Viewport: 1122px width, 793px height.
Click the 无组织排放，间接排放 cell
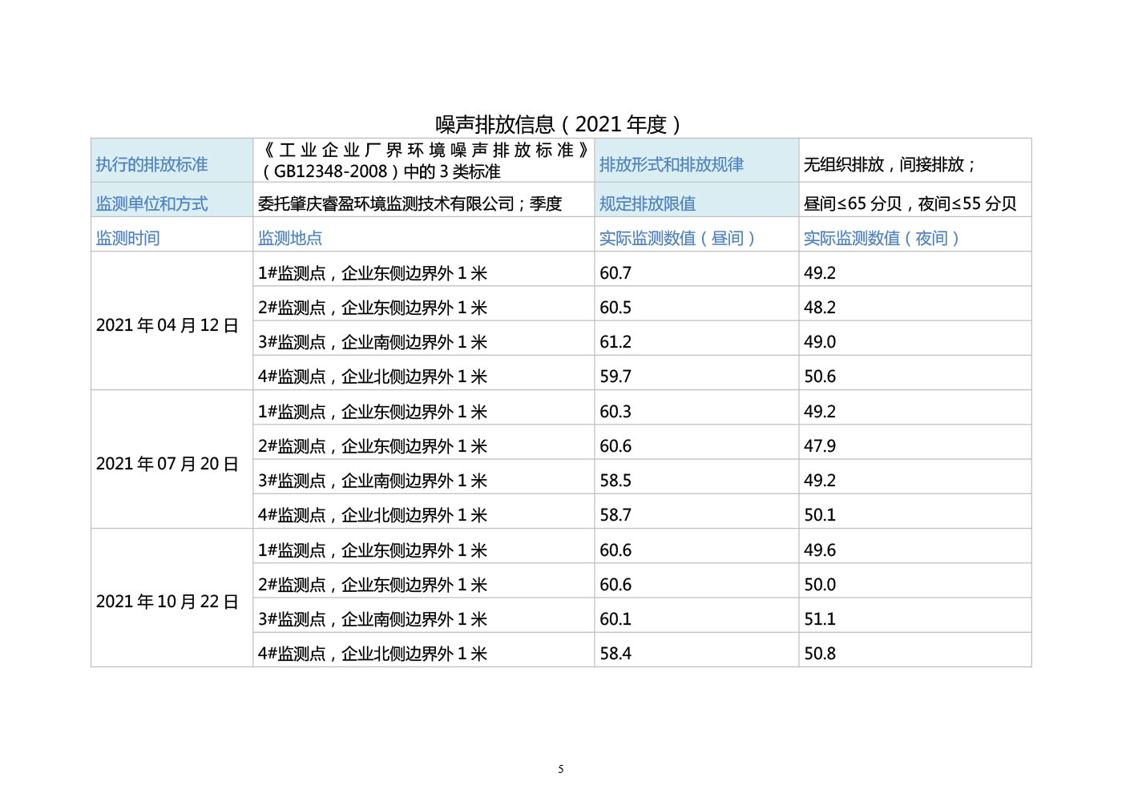coord(915,160)
